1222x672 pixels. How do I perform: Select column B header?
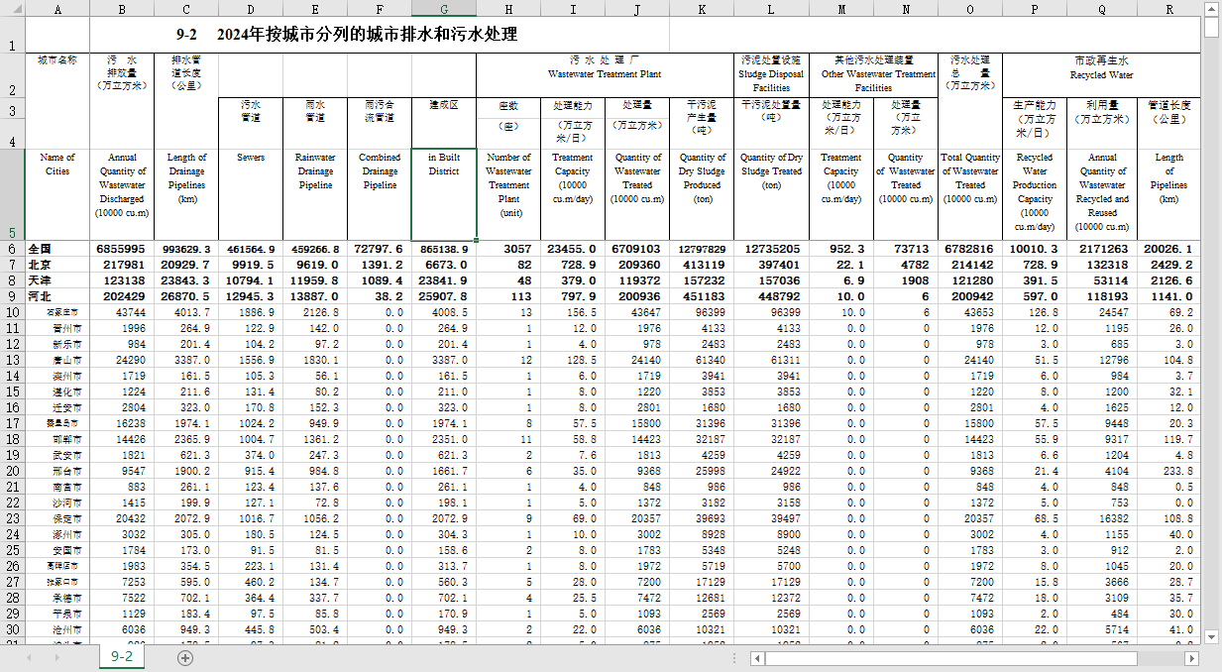click(122, 9)
